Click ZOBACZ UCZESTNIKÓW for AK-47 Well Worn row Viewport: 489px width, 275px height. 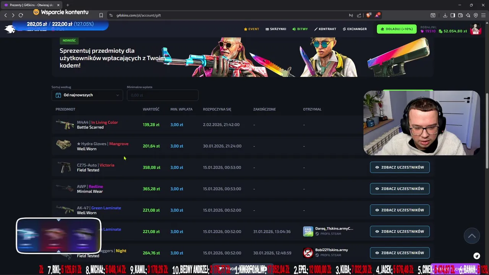click(x=400, y=210)
